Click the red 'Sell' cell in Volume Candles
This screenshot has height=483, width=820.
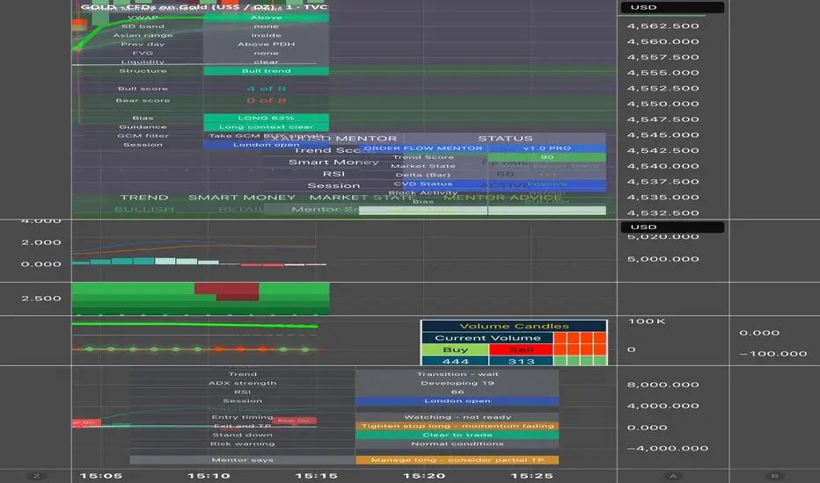click(x=521, y=350)
